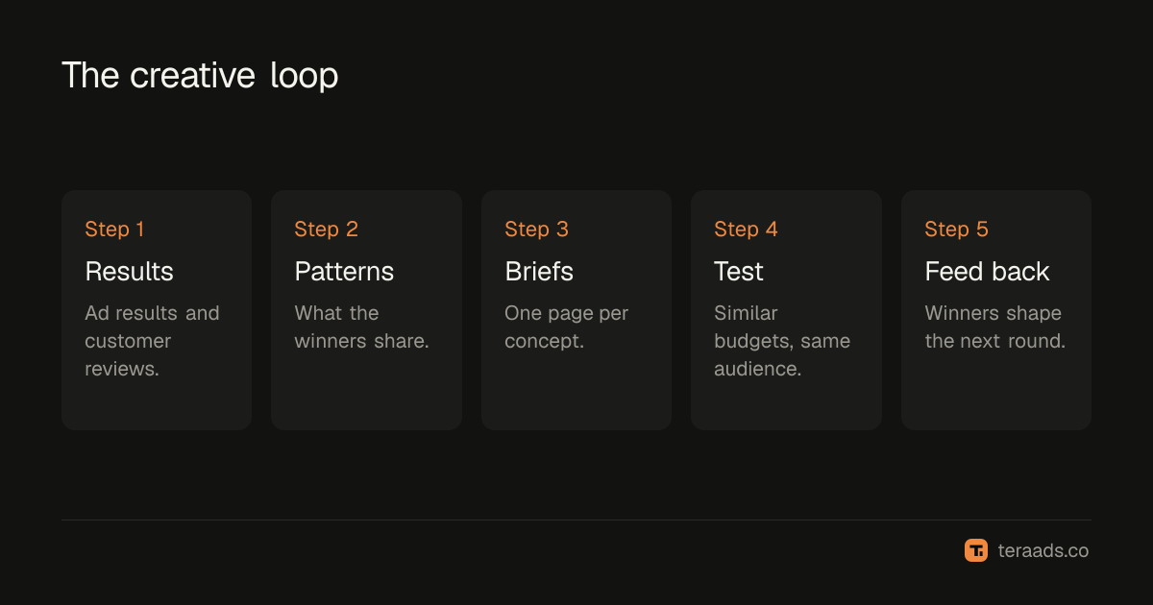
Task: Click the "Test" heading
Action: tap(739, 272)
